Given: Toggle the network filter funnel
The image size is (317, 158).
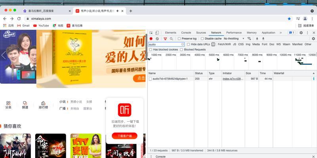Looking at the screenshot, I should pyautogui.click(x=165, y=38).
